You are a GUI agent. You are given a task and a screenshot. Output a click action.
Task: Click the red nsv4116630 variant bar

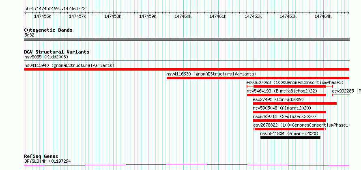(x=258, y=78)
